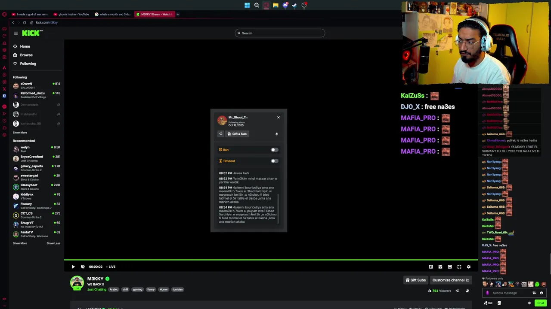Toggle the Timeout switch in user card

coord(274,161)
